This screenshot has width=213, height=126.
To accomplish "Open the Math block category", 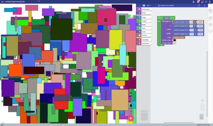I will click(144, 25).
